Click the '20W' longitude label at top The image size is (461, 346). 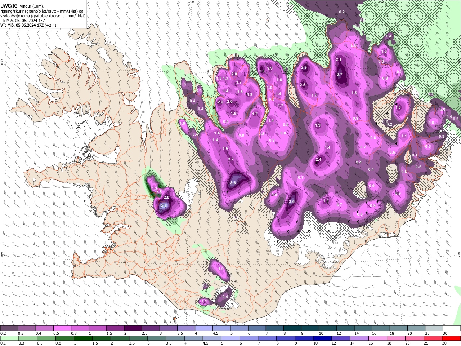192,2
